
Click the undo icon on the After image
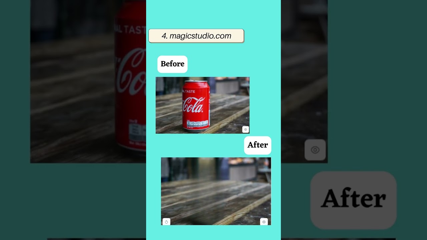(x=166, y=222)
